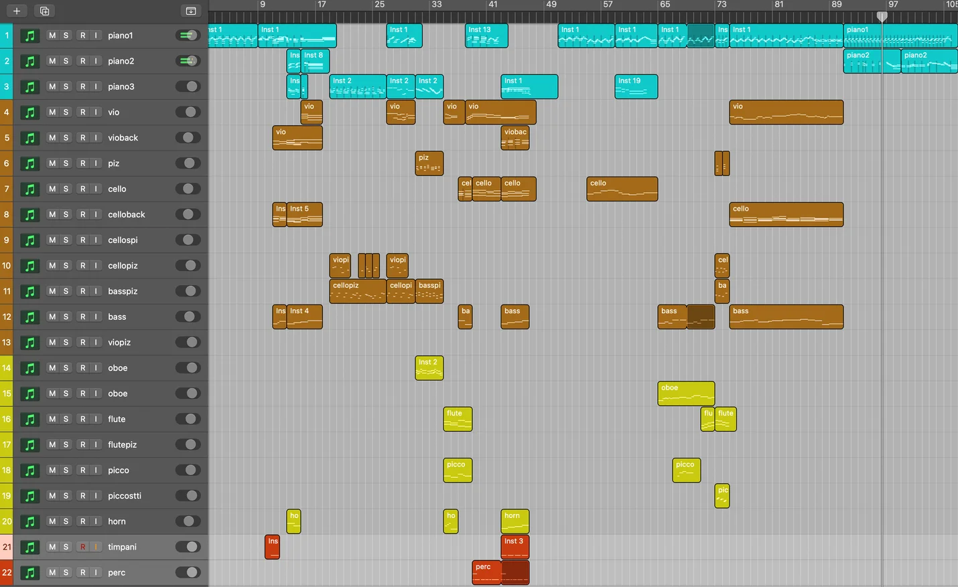958x587 pixels.
Task: Click the add new track plus button
Action: [x=17, y=11]
